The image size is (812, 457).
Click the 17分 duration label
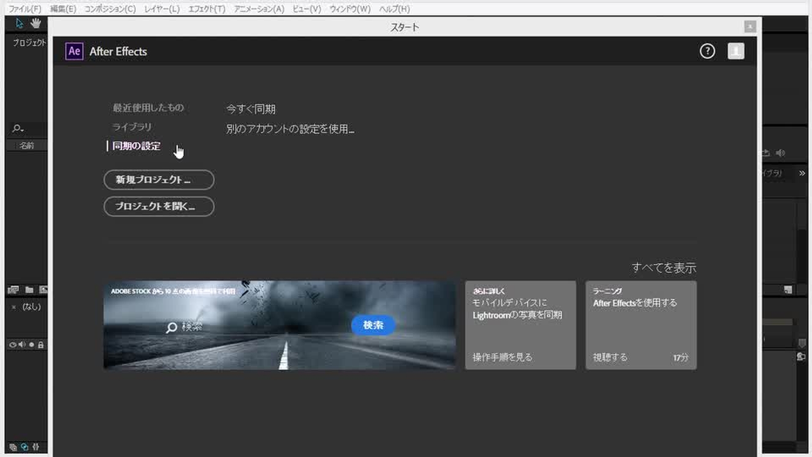click(681, 358)
